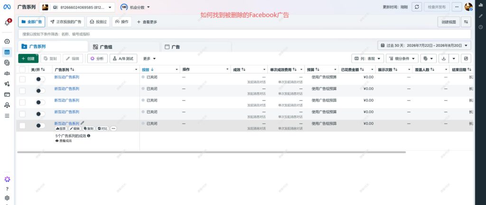Viewport: 486px width, 205px height.
Task: Tick the checkbox of the highlighted campaign row
Action: pyautogui.click(x=22, y=125)
